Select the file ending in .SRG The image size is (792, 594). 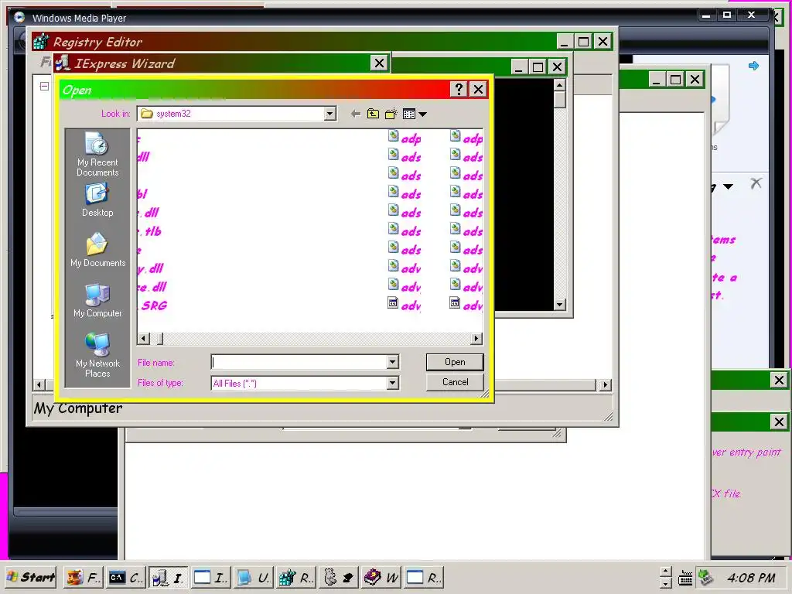(152, 306)
